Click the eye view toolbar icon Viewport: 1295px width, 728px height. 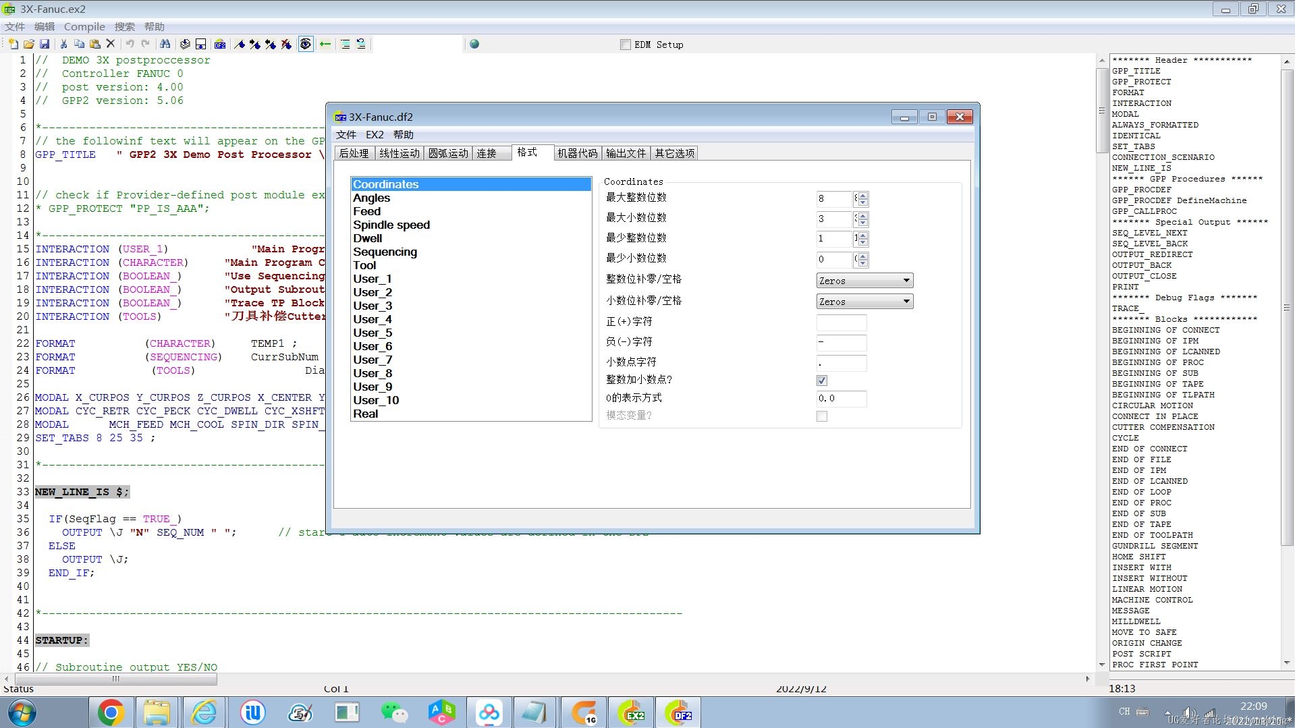(x=306, y=44)
